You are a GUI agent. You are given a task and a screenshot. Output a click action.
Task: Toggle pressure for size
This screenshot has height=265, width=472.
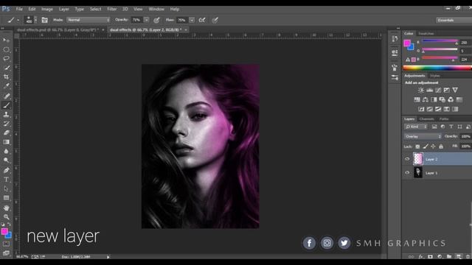pyautogui.click(x=215, y=20)
